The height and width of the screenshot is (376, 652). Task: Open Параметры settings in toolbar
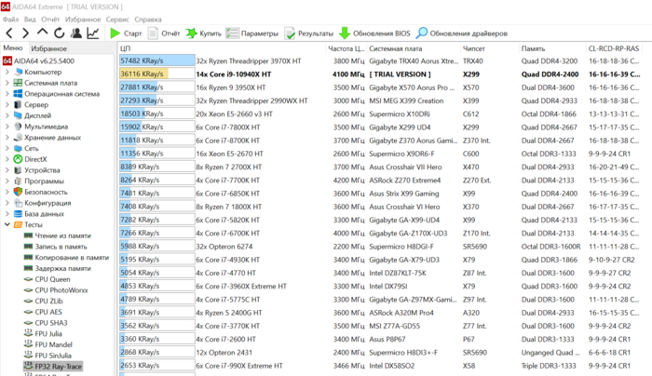(x=252, y=34)
